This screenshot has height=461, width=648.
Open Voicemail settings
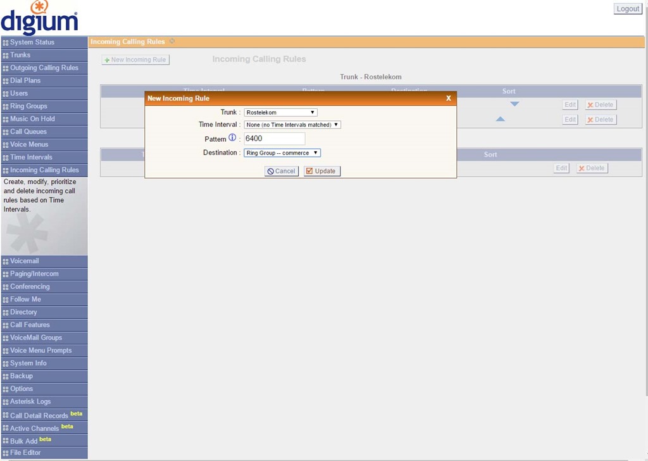pos(44,262)
